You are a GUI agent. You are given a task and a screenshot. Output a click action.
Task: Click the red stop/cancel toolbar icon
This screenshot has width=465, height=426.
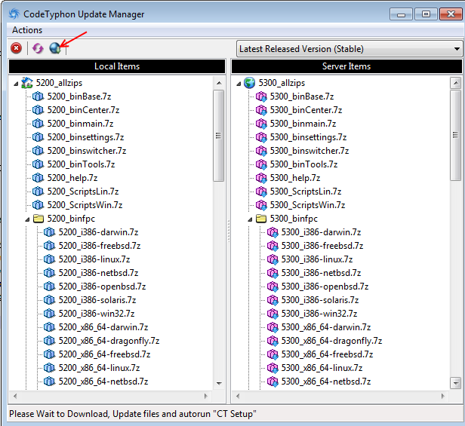tap(16, 48)
